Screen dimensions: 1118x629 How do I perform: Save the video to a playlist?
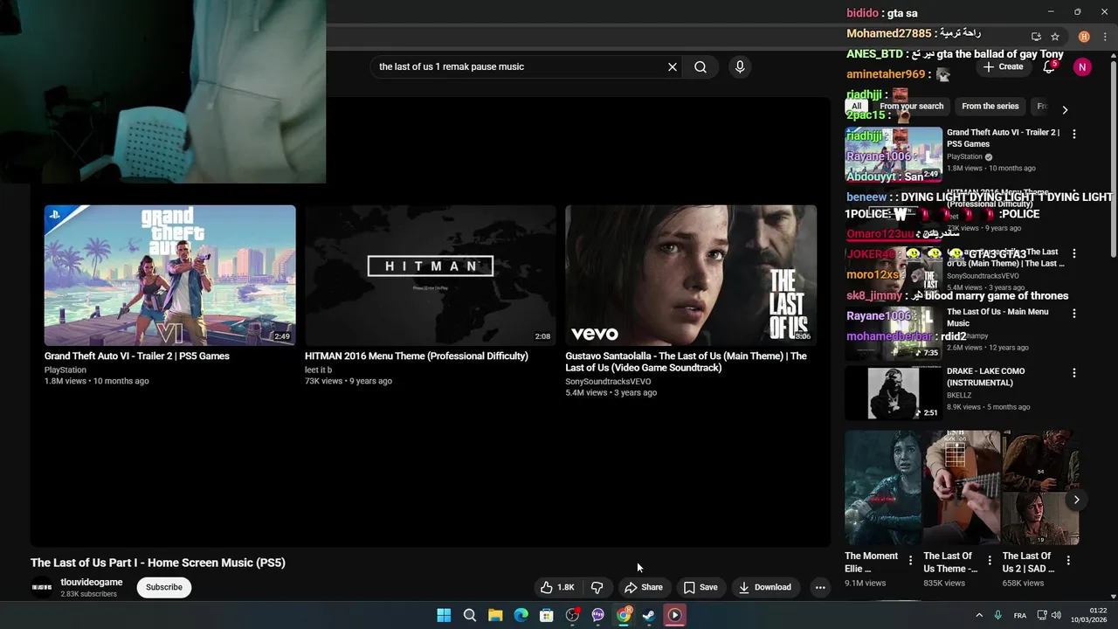(x=700, y=587)
